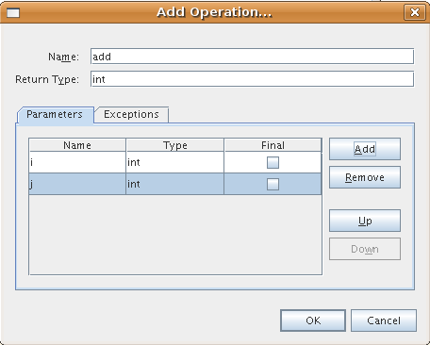Viewport: 430px width, 345px height.
Task: Click the window menu icon in title bar
Action: (x=13, y=12)
